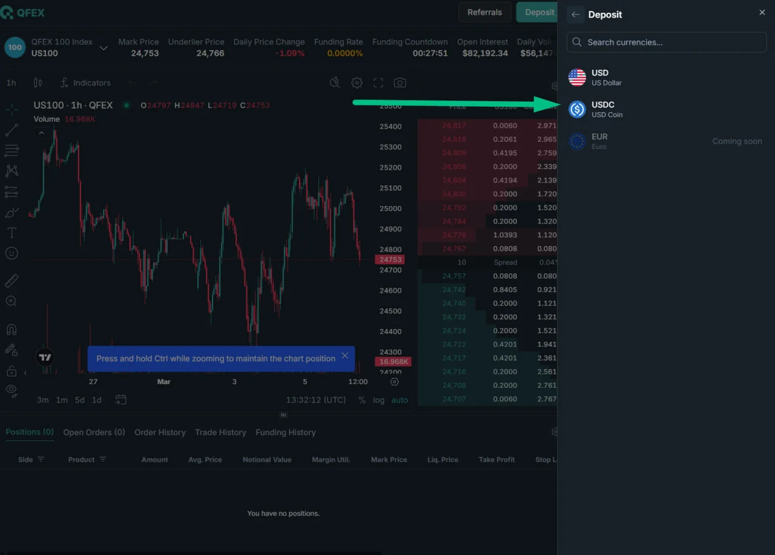Open the Funding History tab
Screen dimensions: 775x555
click(286, 433)
